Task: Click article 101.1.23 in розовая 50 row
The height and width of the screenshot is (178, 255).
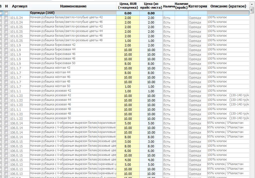Action: 16,119
